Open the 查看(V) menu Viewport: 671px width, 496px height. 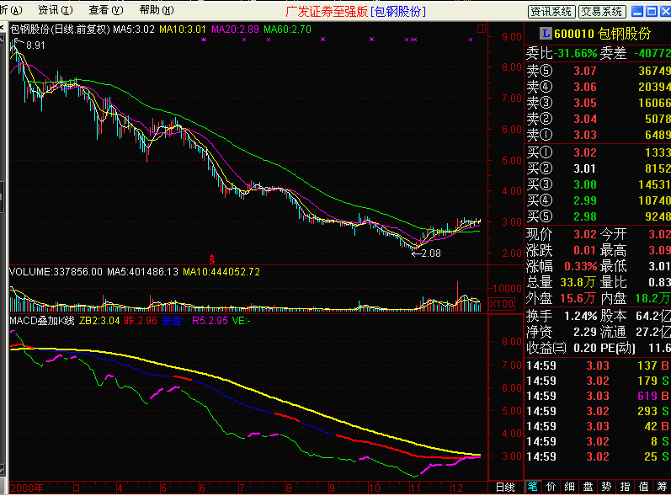[106, 10]
